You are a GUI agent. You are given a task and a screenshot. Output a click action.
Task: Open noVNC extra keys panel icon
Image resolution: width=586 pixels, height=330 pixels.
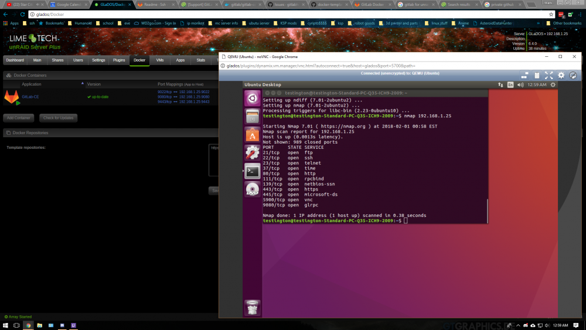point(524,76)
